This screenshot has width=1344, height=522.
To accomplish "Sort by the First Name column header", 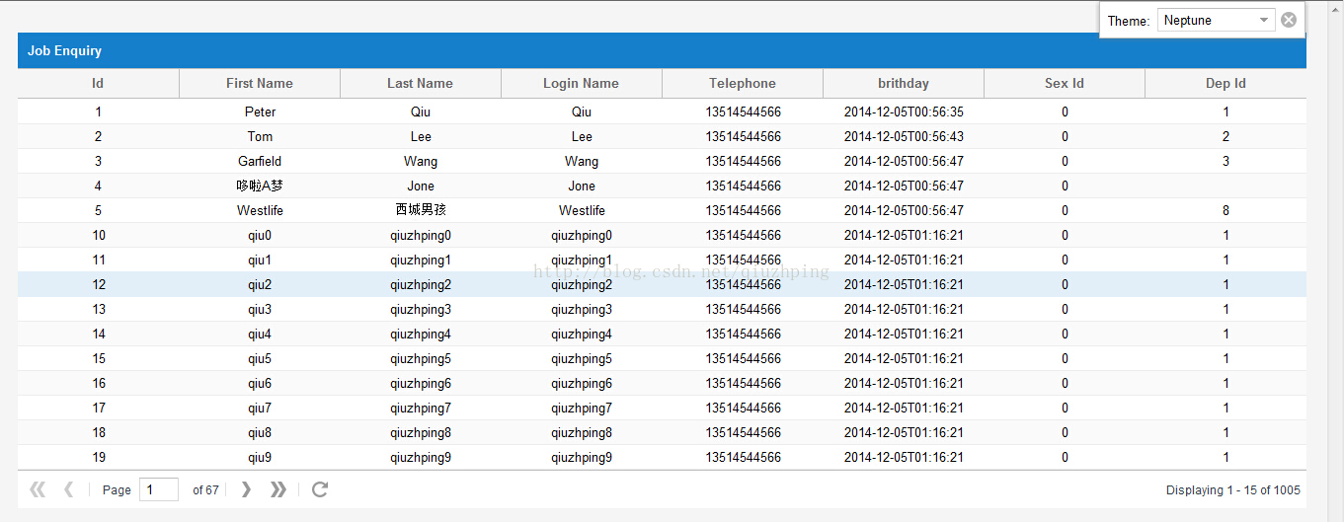I will pyautogui.click(x=260, y=84).
